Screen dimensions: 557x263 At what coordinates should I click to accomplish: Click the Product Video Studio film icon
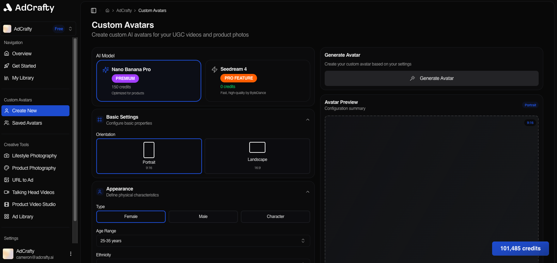click(7, 204)
